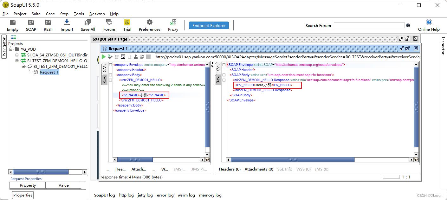Click the gray cancel request square
447x200 pixels.
point(148,57)
